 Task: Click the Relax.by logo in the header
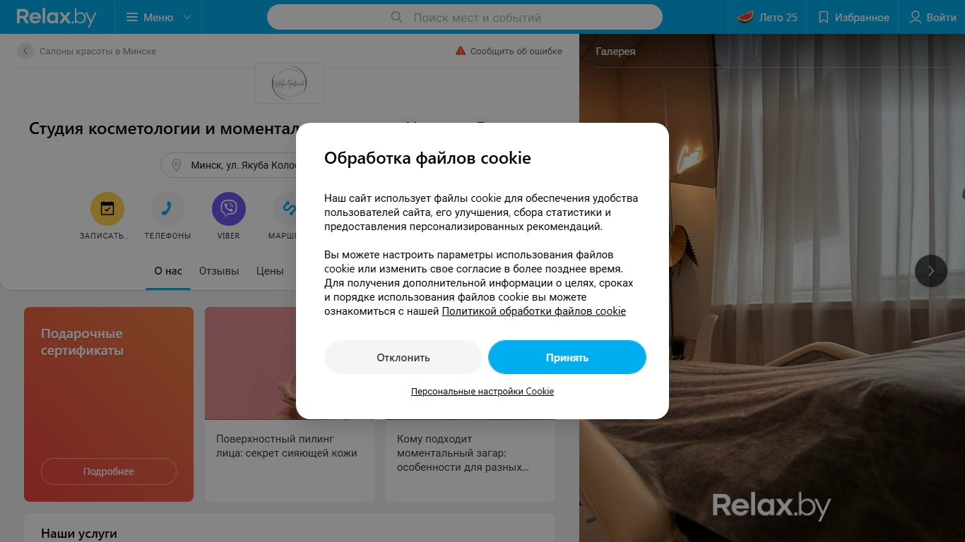pos(57,17)
